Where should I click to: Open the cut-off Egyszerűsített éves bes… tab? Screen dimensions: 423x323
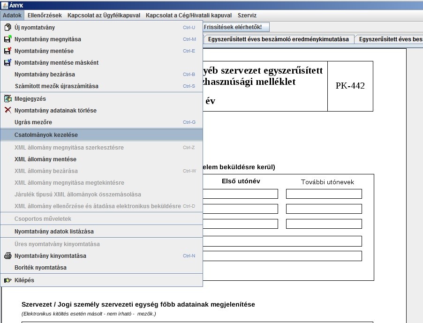click(390, 39)
